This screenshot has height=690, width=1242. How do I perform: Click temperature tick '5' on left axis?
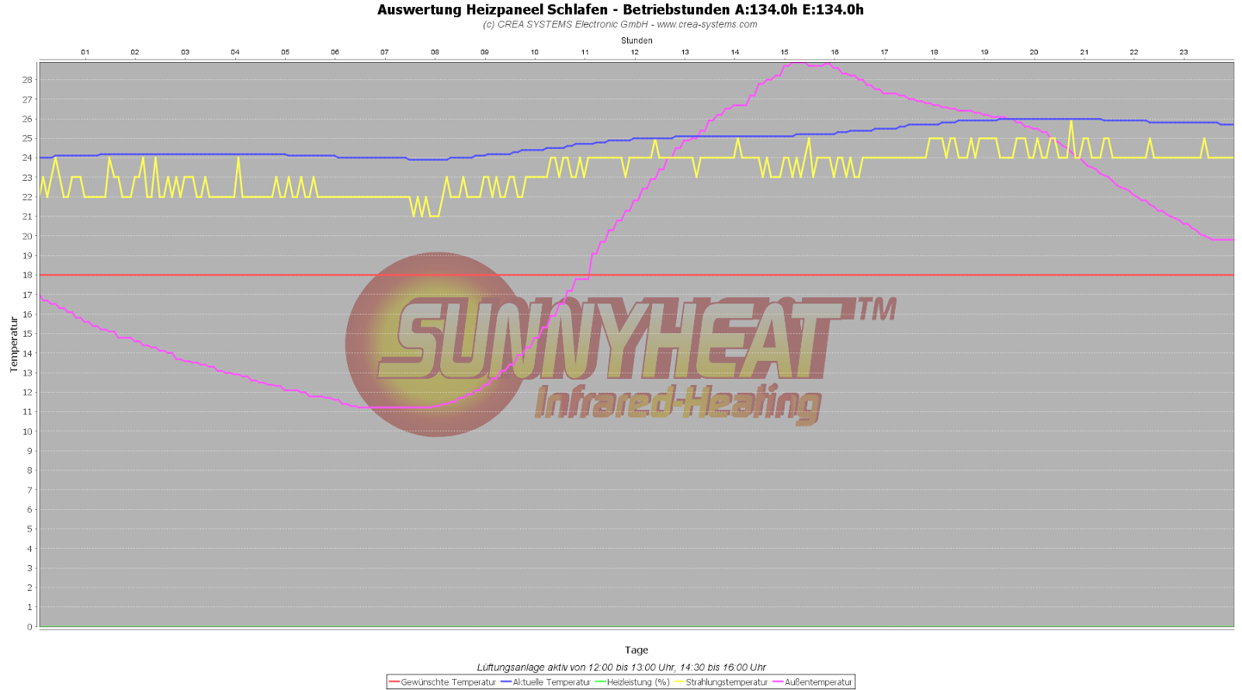29,529
